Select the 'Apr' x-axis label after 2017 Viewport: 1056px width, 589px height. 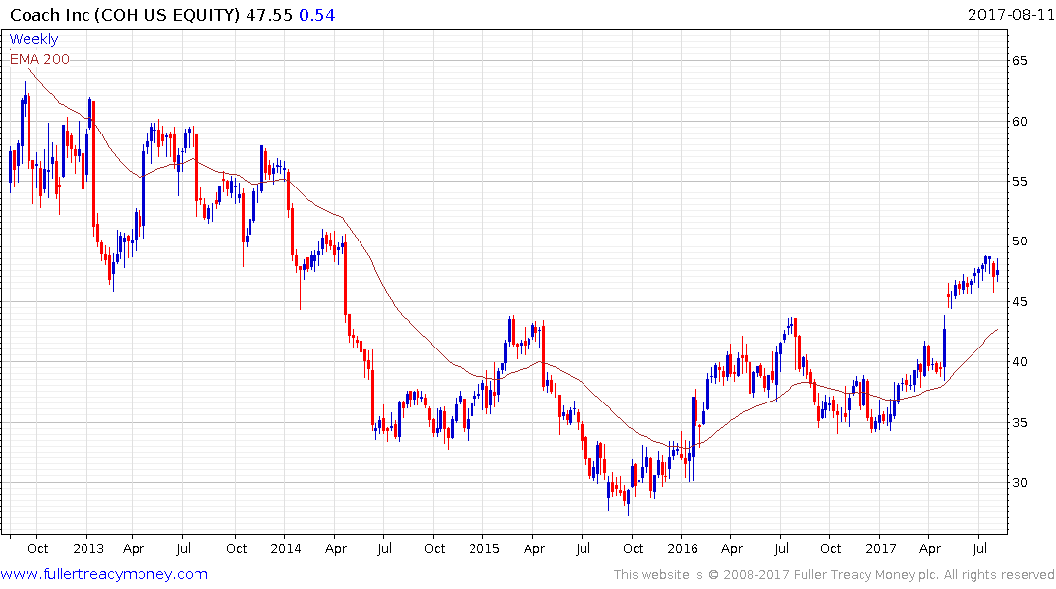(x=930, y=548)
